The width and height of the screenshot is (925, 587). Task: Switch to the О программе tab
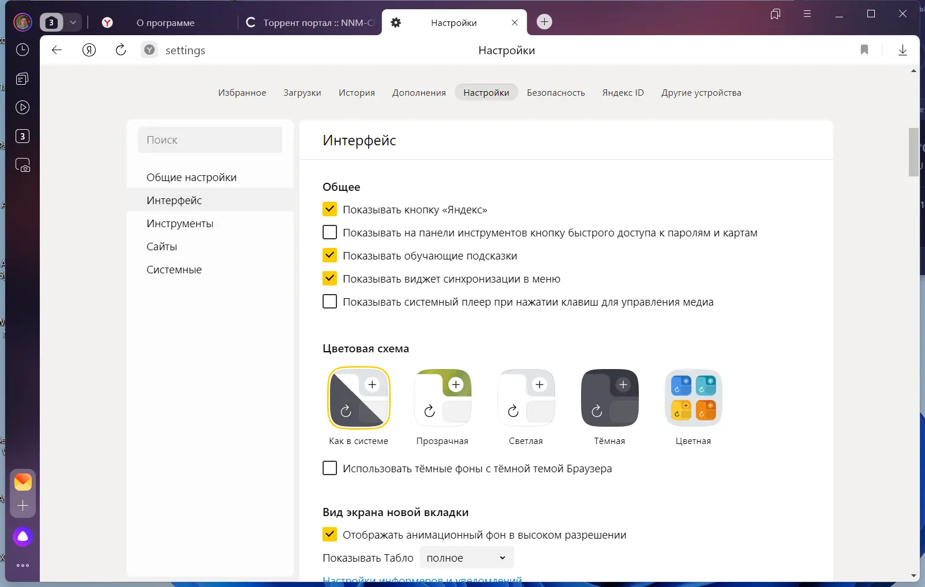(165, 22)
